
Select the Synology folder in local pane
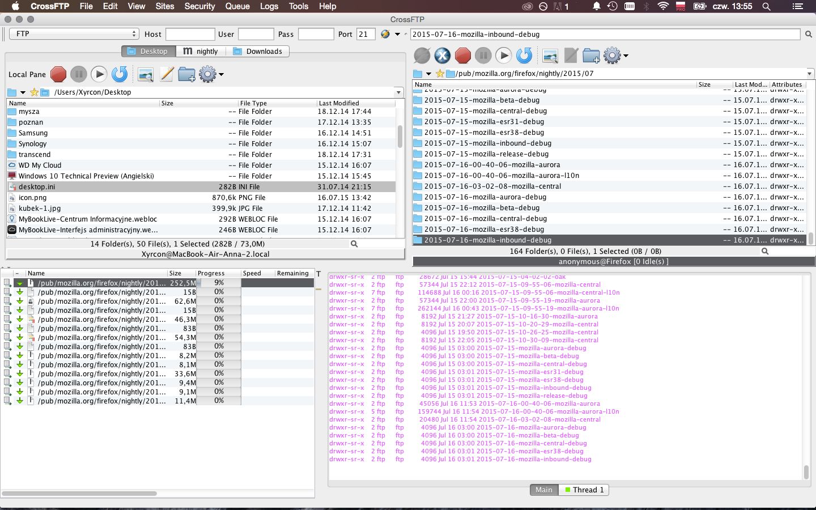click(201, 144)
